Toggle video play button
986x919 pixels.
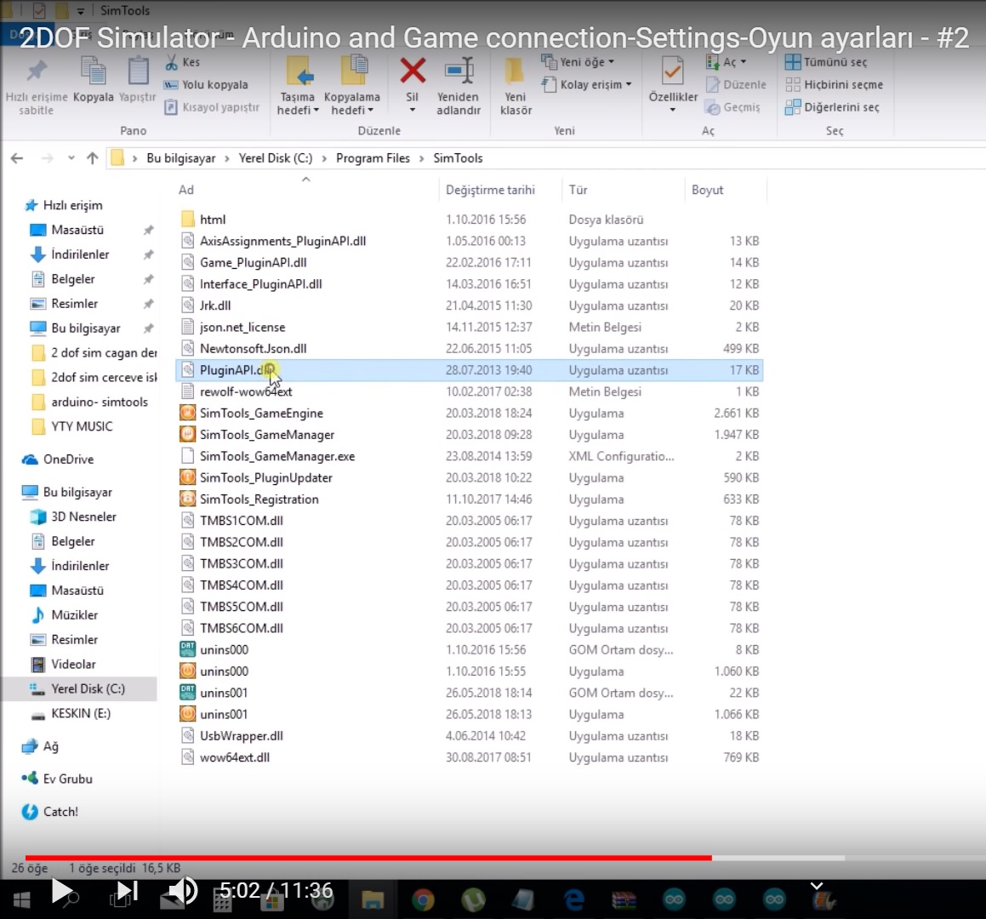point(61,891)
